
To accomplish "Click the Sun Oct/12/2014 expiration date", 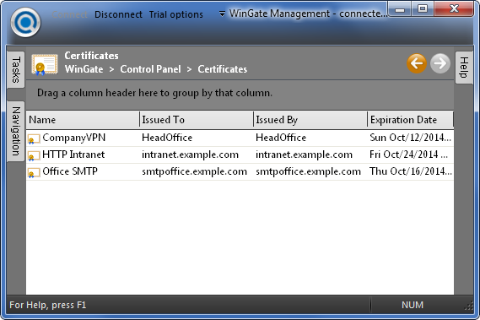I will pos(410,138).
